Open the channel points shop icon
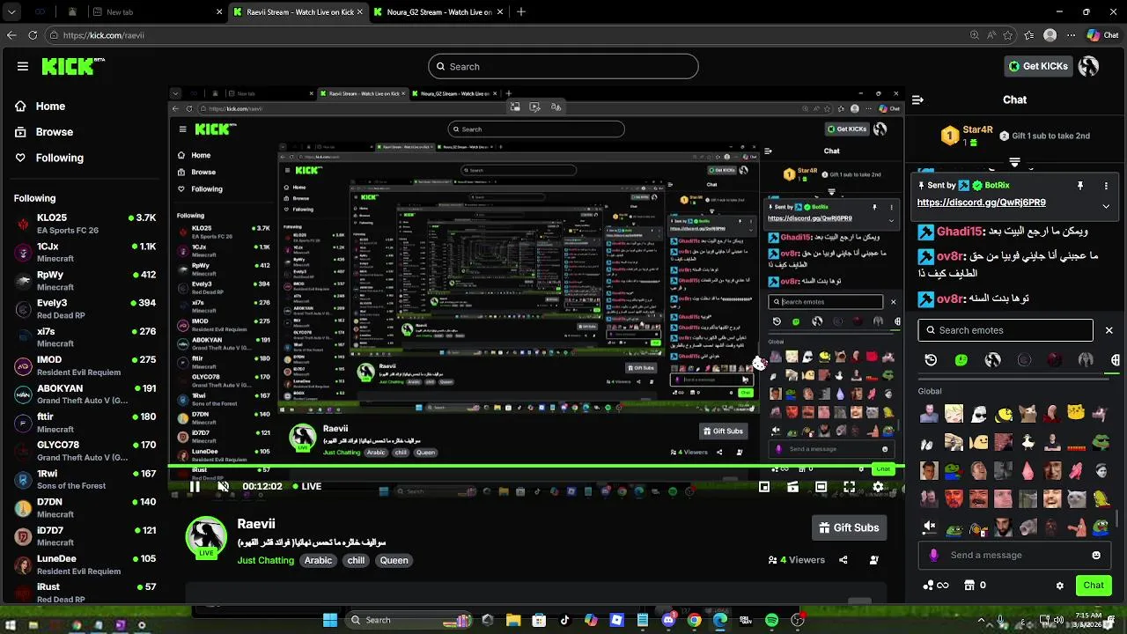1127x634 pixels. (x=969, y=585)
